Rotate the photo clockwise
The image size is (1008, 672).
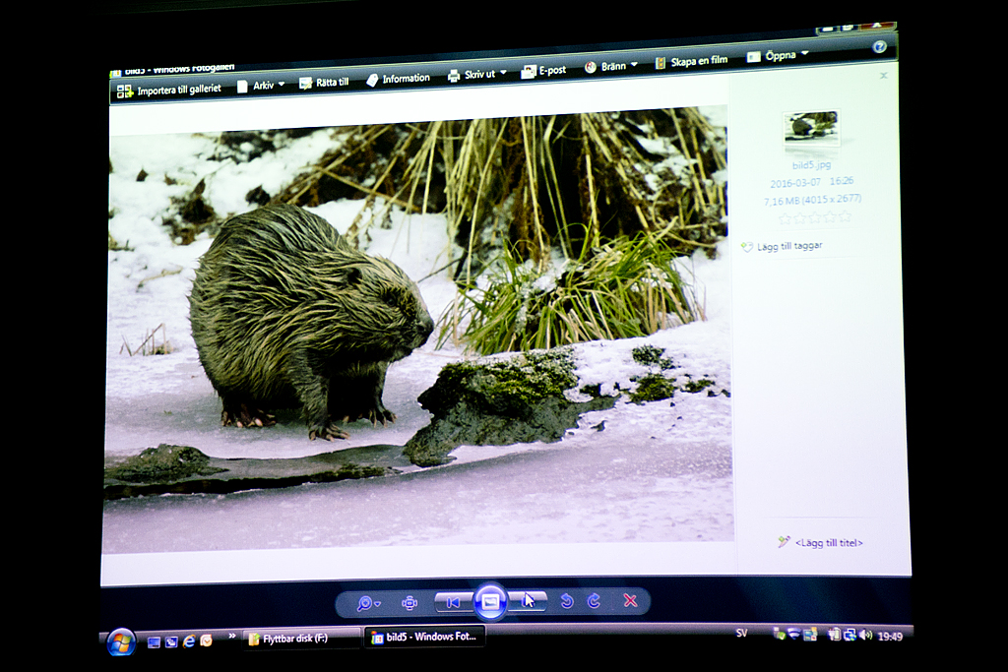[x=594, y=601]
